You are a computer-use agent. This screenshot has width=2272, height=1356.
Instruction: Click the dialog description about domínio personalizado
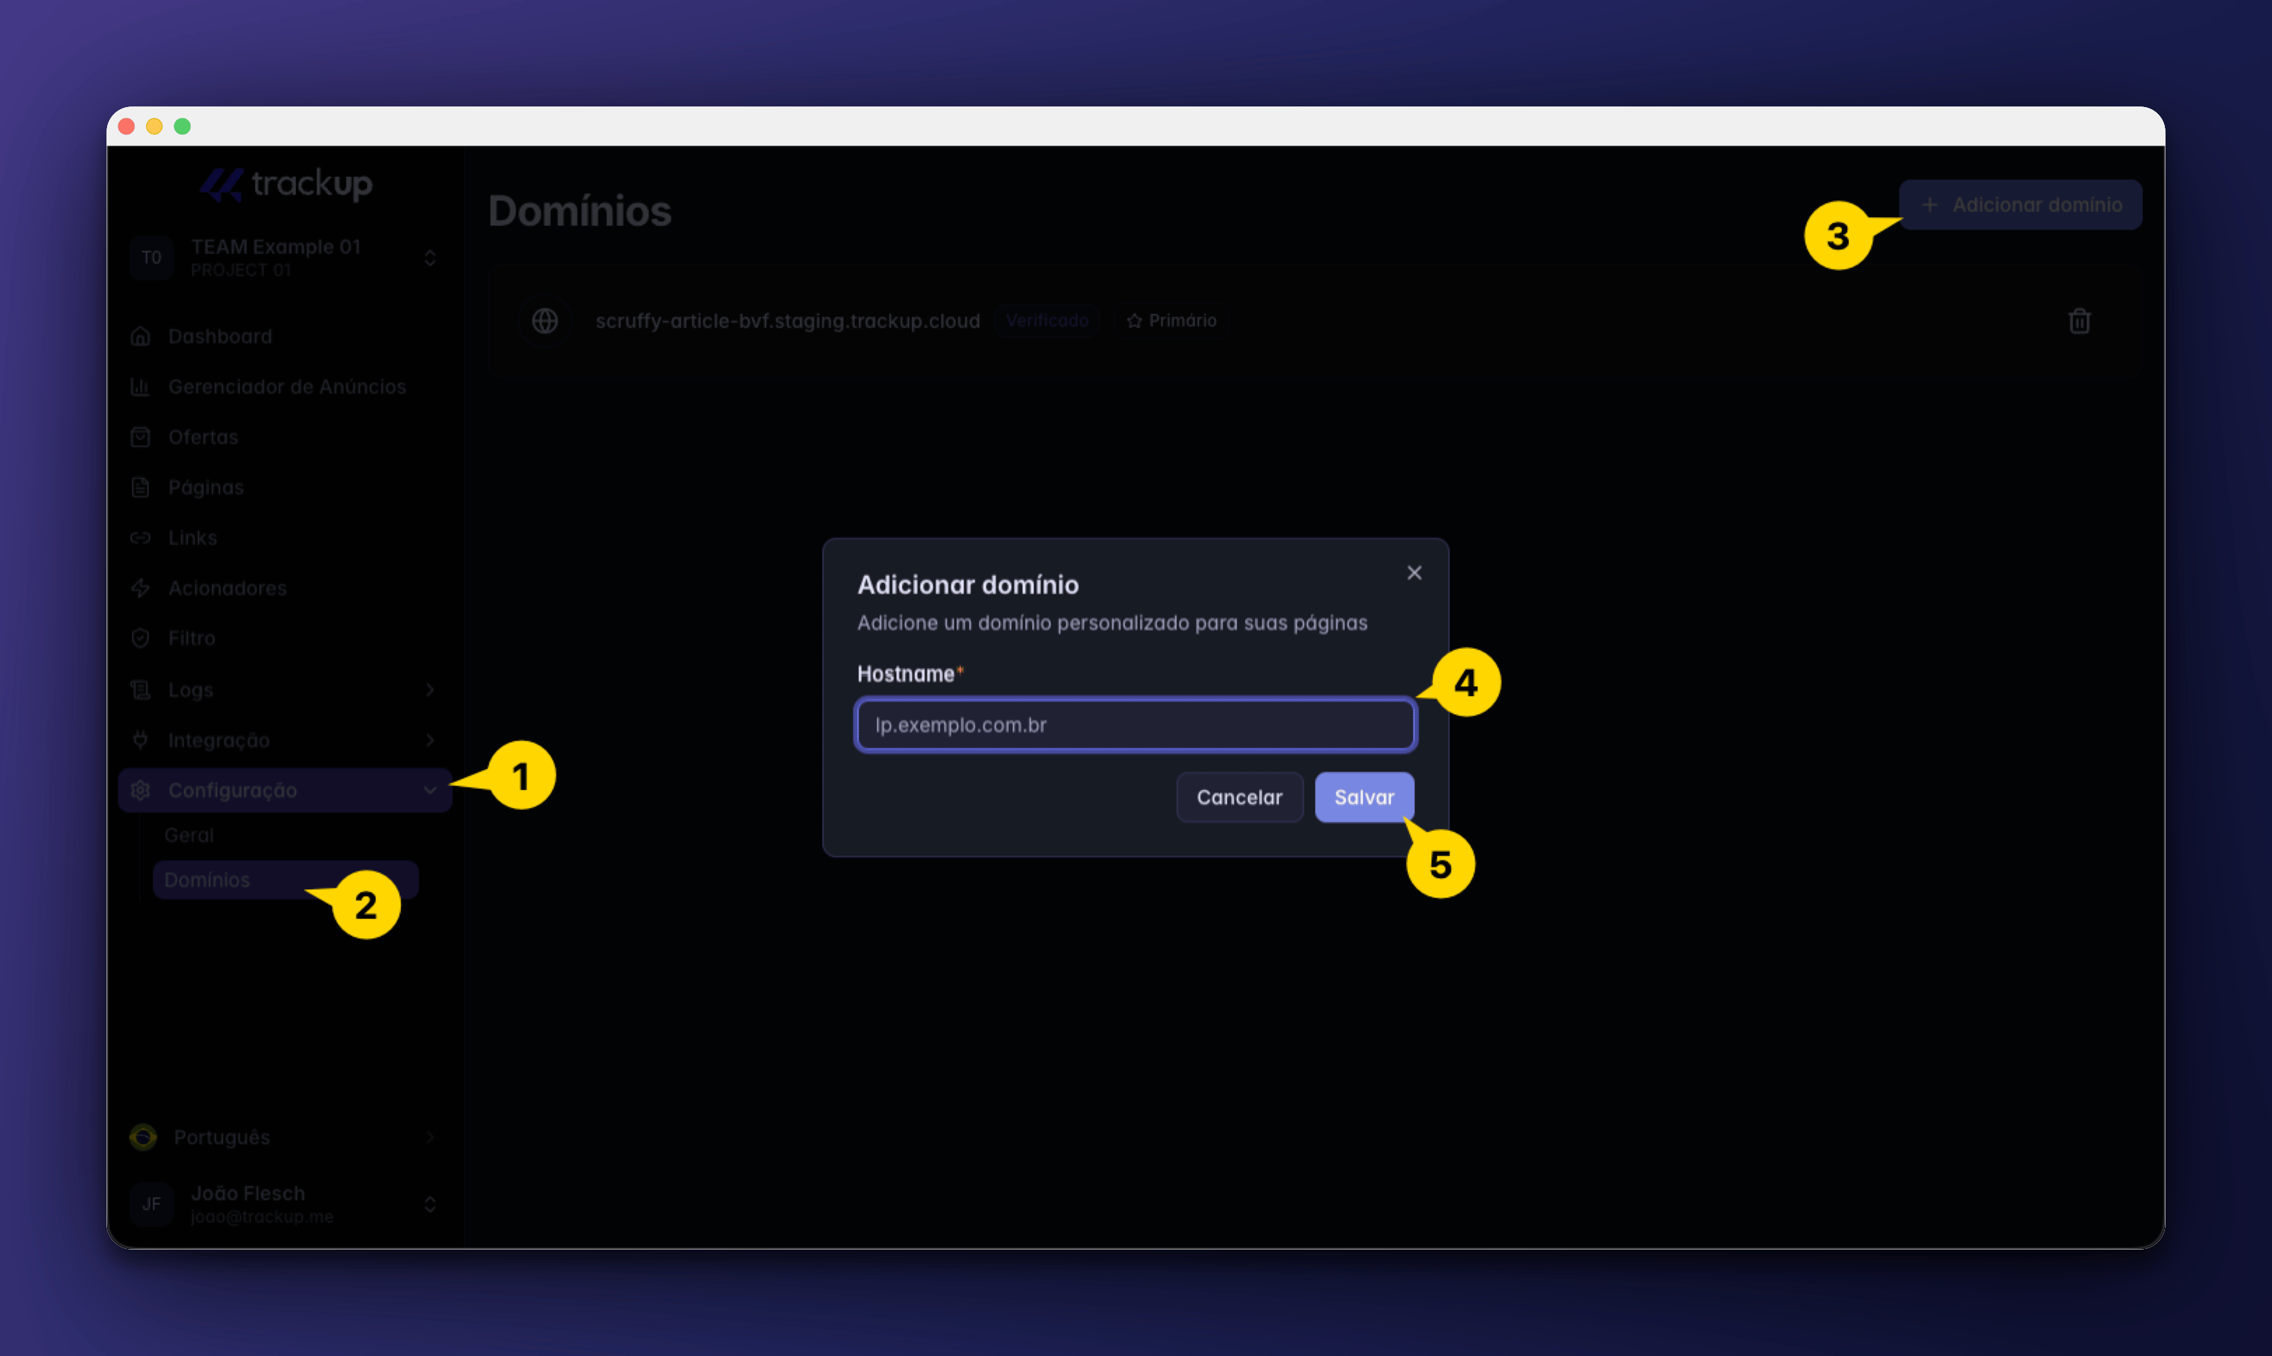coord(1113,623)
